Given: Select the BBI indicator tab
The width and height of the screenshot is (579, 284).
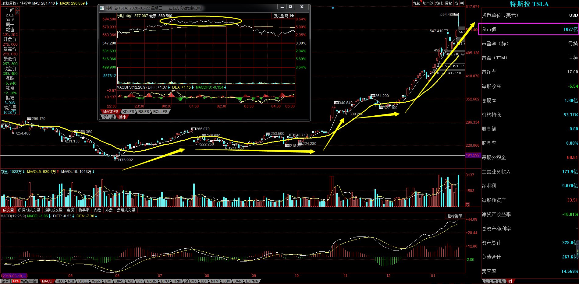Looking at the screenshot, I should tap(204, 281).
